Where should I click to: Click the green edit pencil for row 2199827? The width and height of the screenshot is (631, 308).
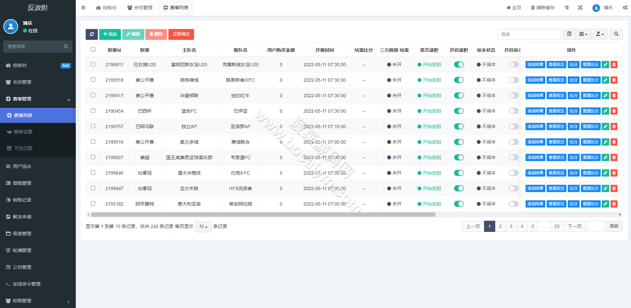point(605,157)
